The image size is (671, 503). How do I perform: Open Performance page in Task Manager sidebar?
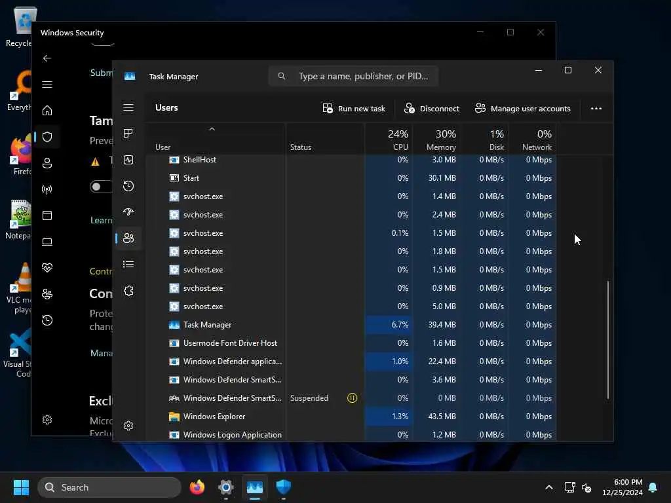pyautogui.click(x=128, y=160)
